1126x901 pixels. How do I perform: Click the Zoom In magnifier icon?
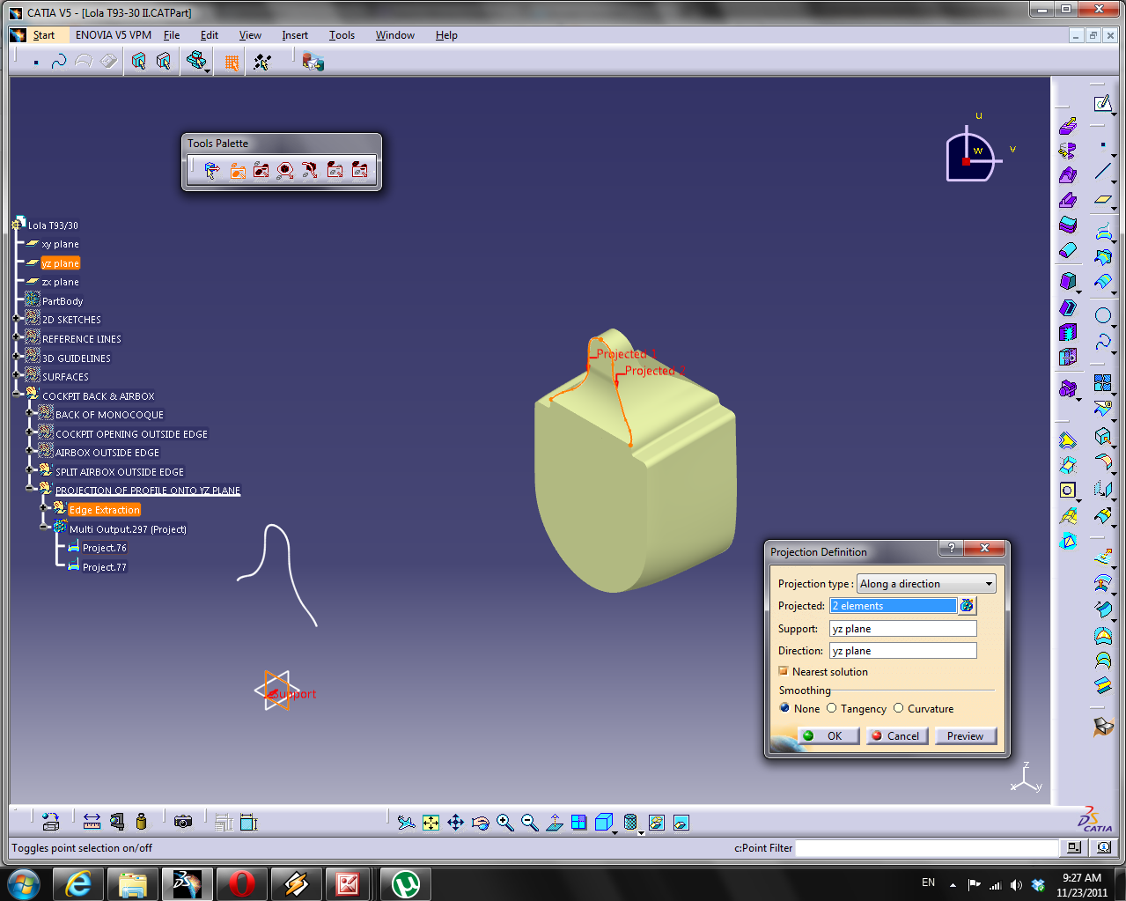pyautogui.click(x=504, y=823)
